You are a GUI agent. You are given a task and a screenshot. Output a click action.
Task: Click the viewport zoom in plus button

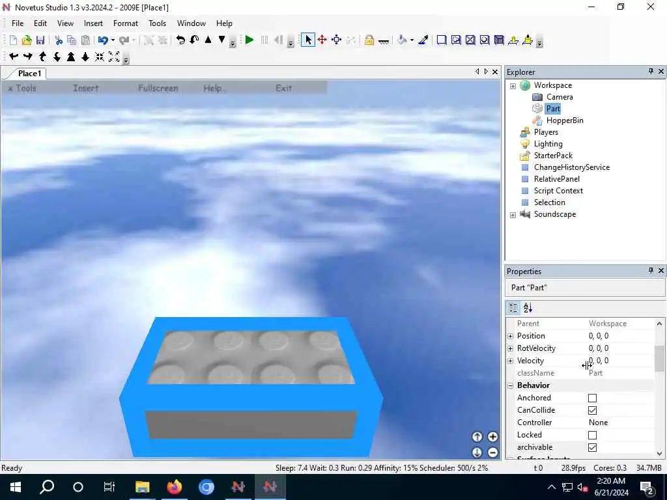point(492,437)
